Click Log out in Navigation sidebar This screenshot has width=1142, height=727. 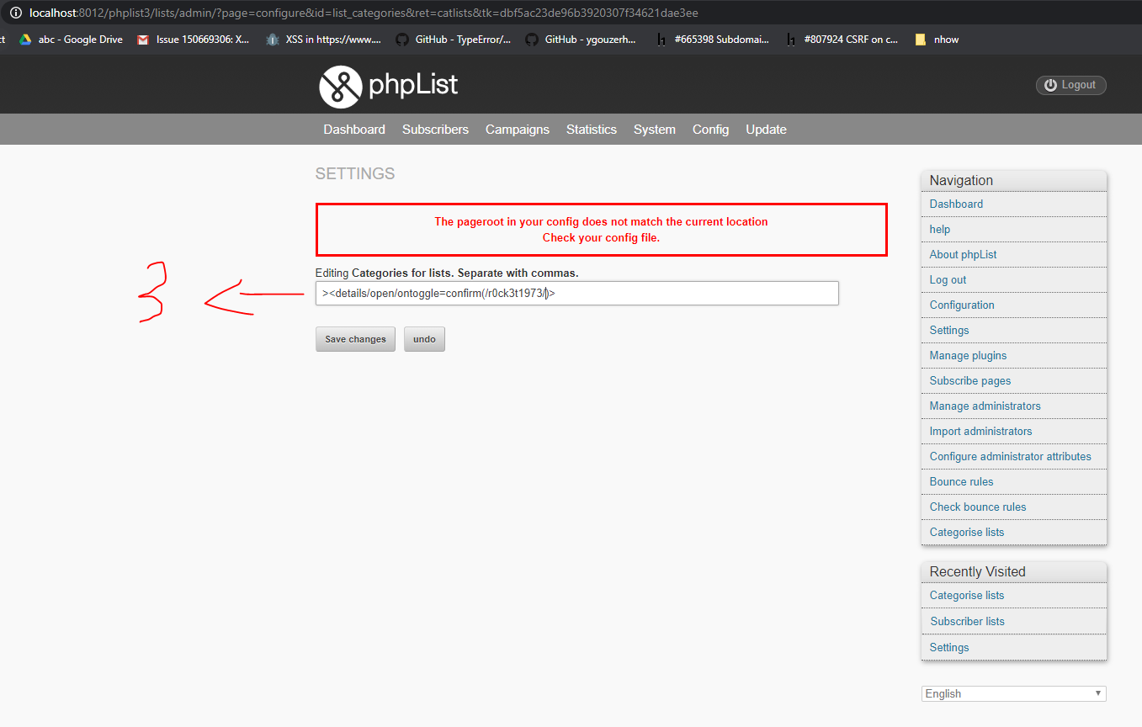pyautogui.click(x=948, y=279)
